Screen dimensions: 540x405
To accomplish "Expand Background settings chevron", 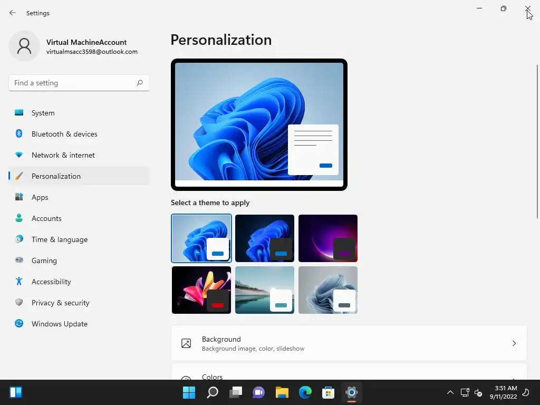I will click(514, 343).
